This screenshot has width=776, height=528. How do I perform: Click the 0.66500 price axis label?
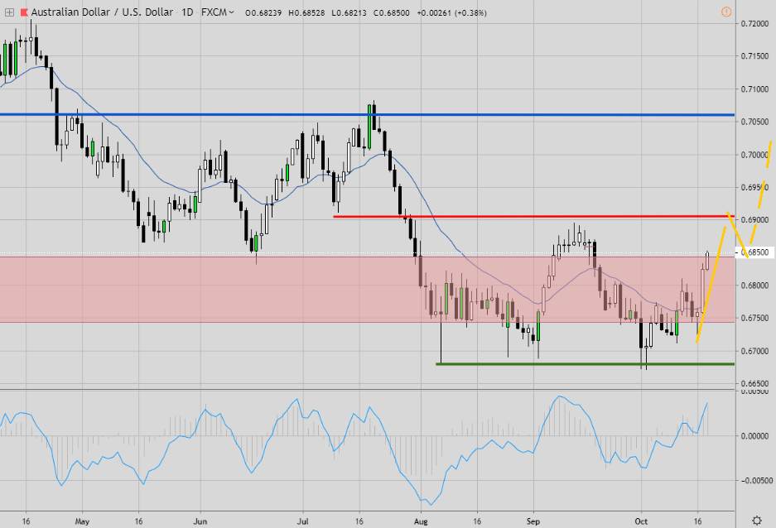754,384
